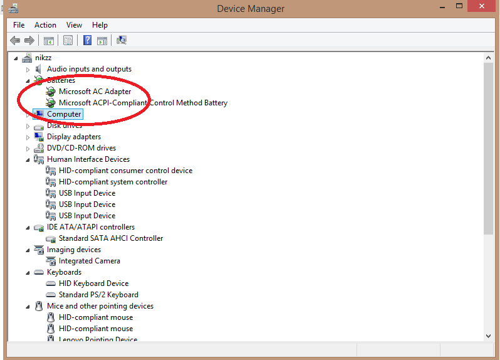Collapse the Human Interface Devices node

click(28, 160)
